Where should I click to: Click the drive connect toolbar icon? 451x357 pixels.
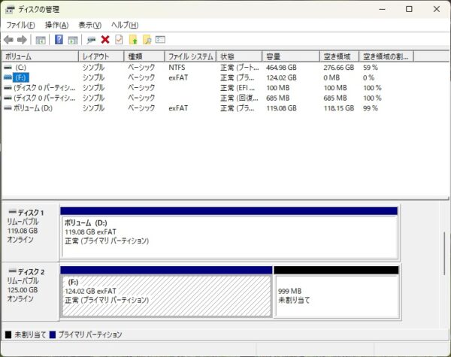pos(91,40)
